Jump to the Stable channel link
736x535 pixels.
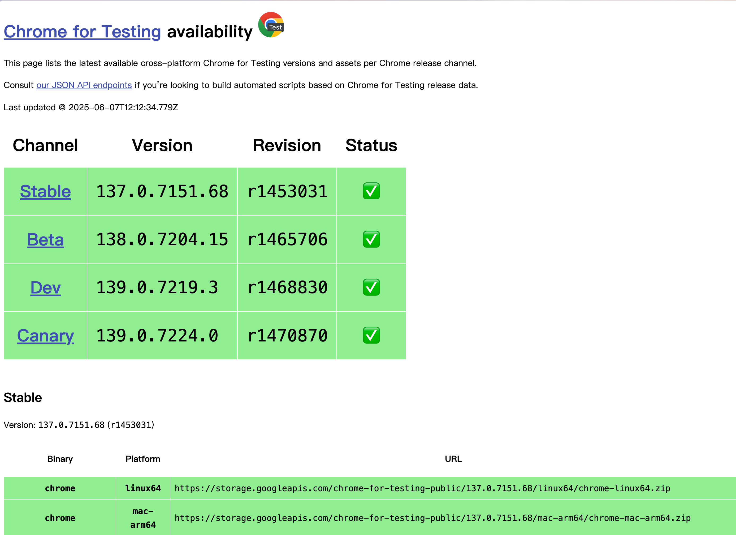click(45, 191)
